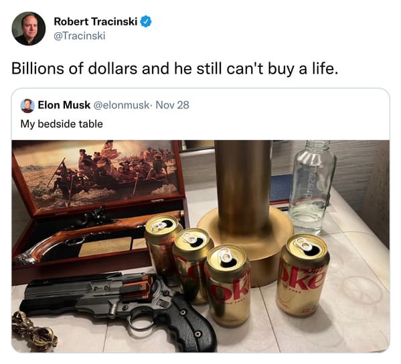Viewport: 401px width, 364px height.
Task: Click Elon Musk's small avatar
Action: [x=27, y=106]
